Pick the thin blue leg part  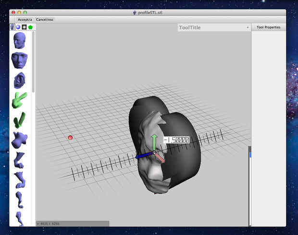tap(19, 200)
